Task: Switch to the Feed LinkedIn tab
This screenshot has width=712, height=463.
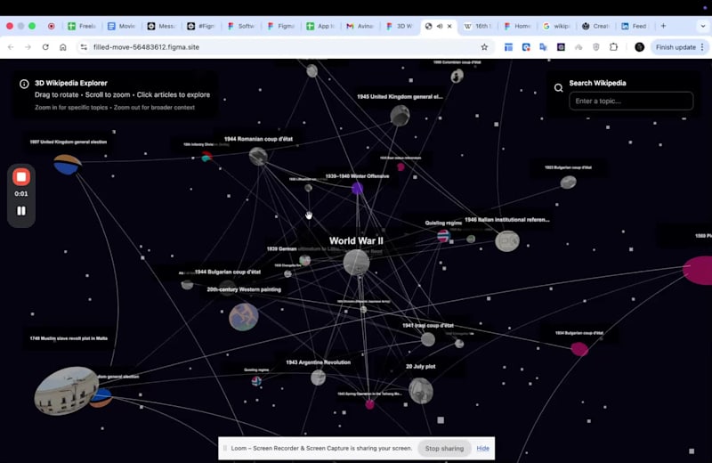Action: [x=635, y=27]
